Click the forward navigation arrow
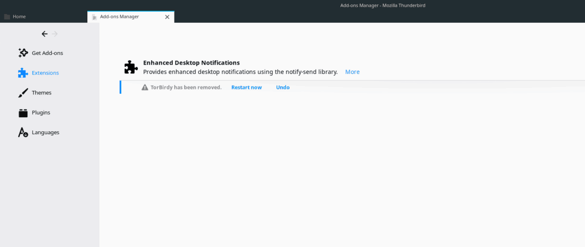 [55, 34]
